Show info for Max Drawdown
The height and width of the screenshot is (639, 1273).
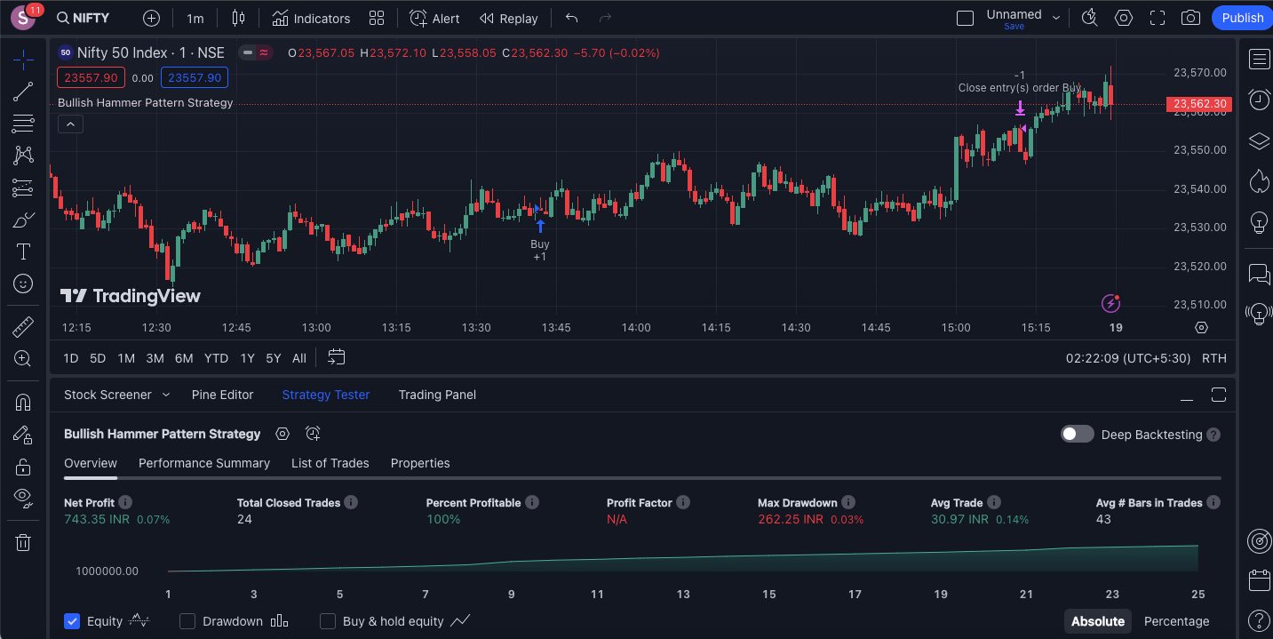click(848, 503)
